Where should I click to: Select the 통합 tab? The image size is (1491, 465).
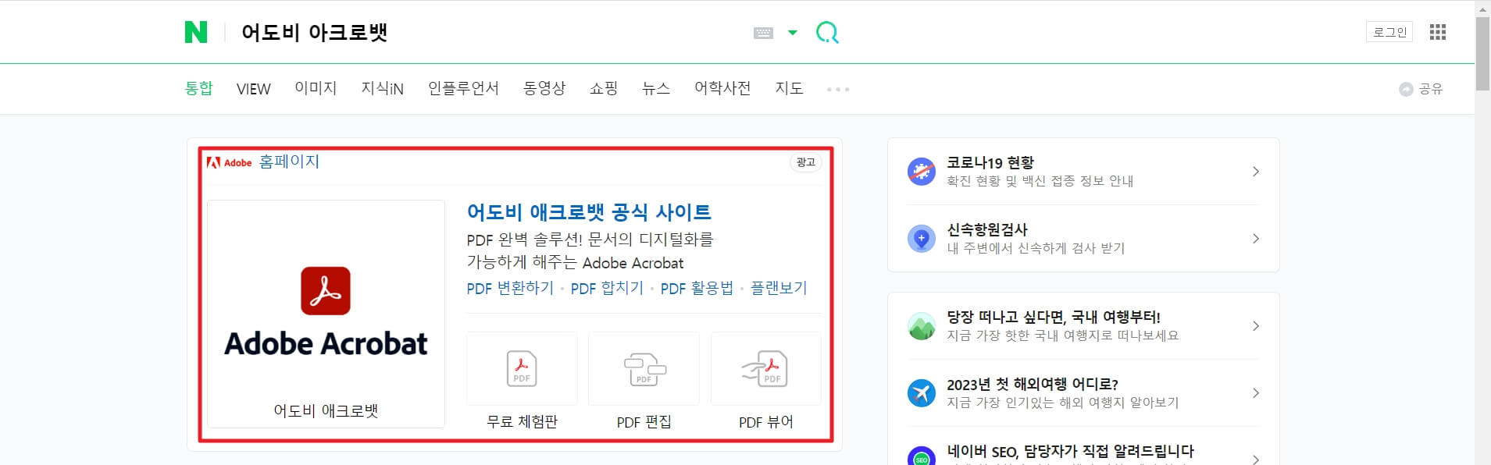pyautogui.click(x=199, y=88)
